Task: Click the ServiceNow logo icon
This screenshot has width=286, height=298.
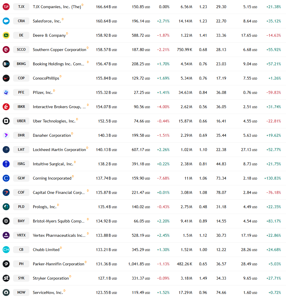Action: 6,292
